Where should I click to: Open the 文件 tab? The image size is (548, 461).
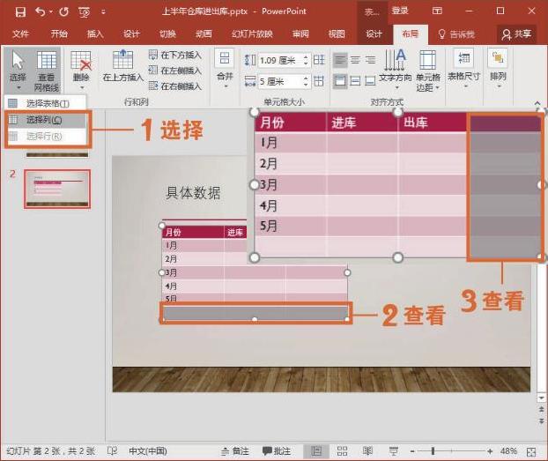(20, 33)
